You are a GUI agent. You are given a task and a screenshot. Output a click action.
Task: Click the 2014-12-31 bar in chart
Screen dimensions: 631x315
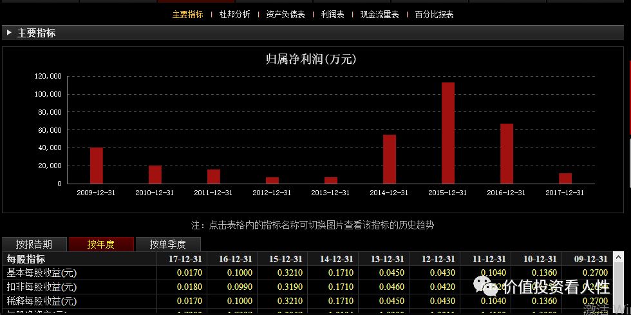coord(389,159)
